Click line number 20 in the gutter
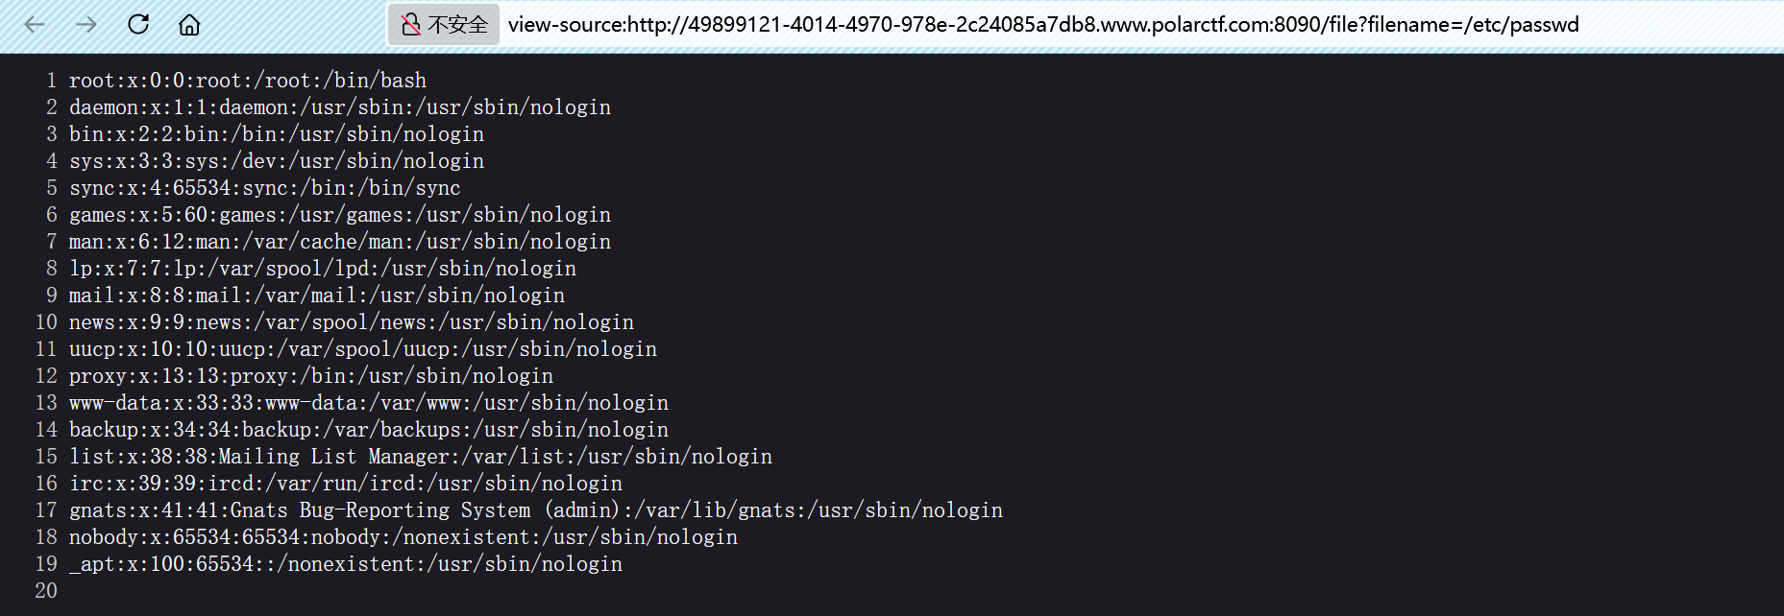The height and width of the screenshot is (616, 1784). click(46, 591)
